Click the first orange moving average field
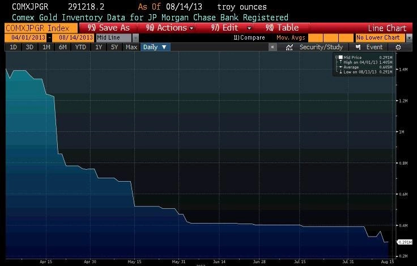This screenshot has width=417, height=266. [315, 38]
